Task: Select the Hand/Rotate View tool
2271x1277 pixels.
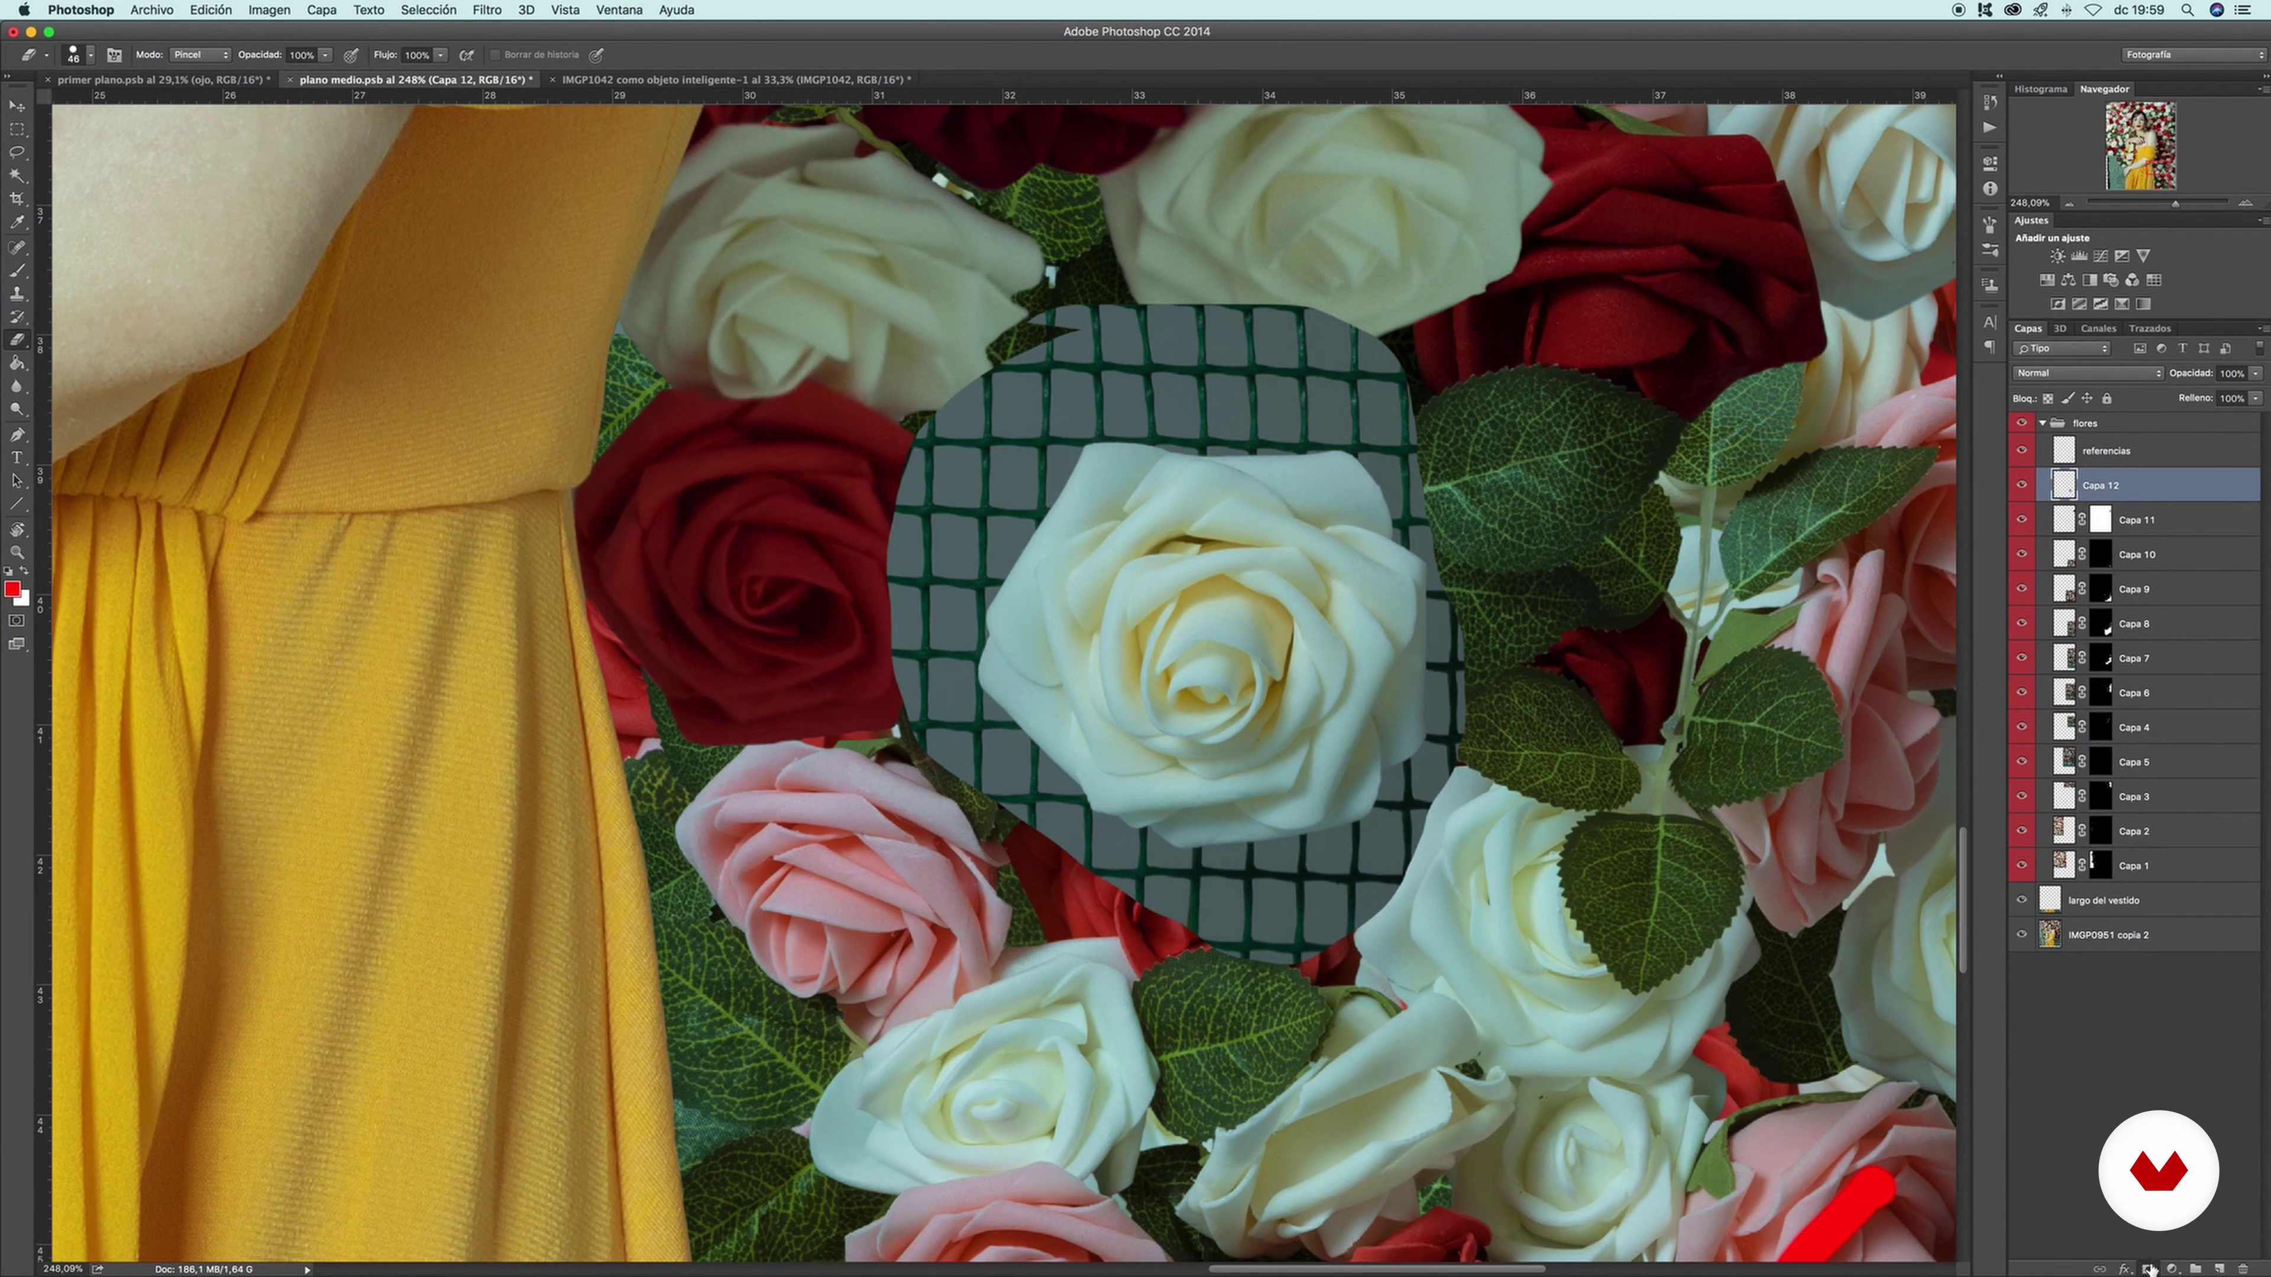Action: [17, 530]
